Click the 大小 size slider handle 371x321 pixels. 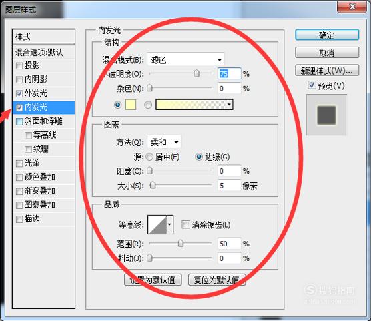tap(153, 185)
